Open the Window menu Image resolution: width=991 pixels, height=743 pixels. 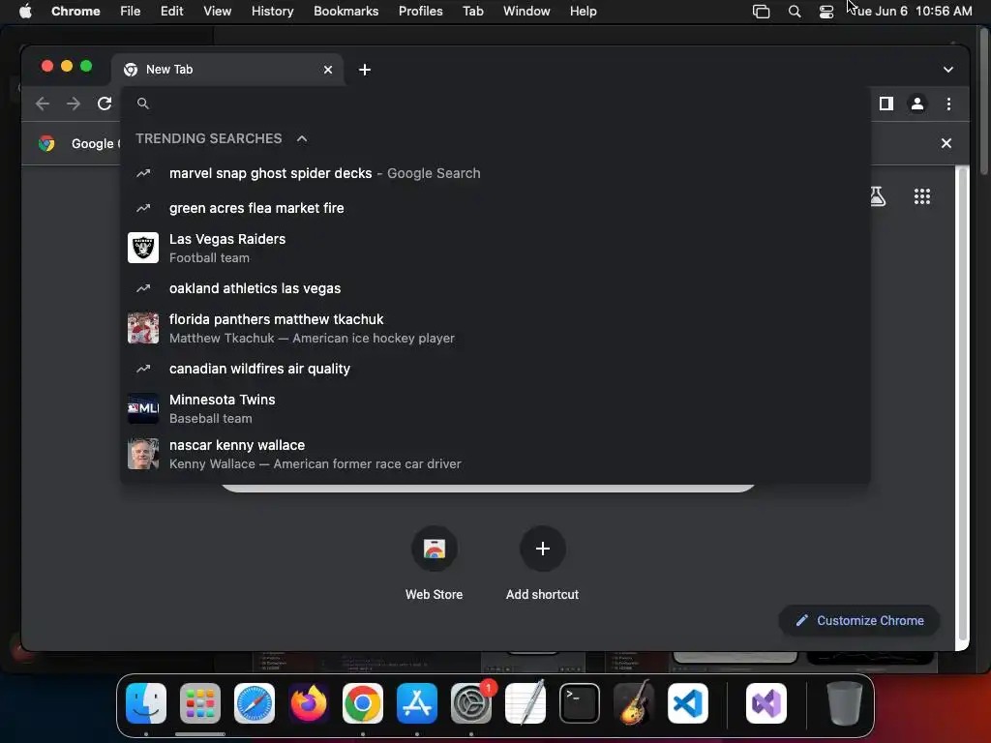(526, 12)
